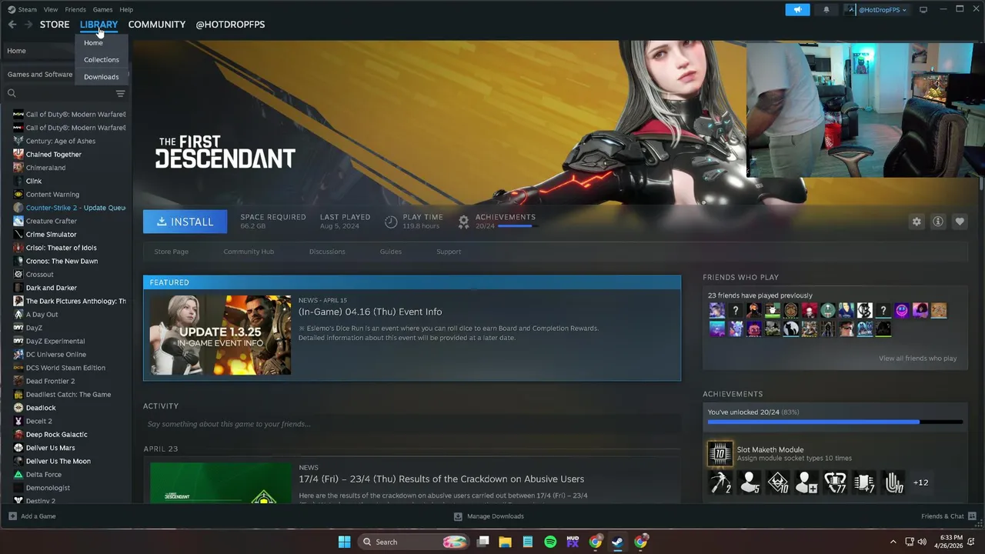This screenshot has height=554, width=985.
Task: Click the Add a Game plus icon
Action: pyautogui.click(x=12, y=516)
